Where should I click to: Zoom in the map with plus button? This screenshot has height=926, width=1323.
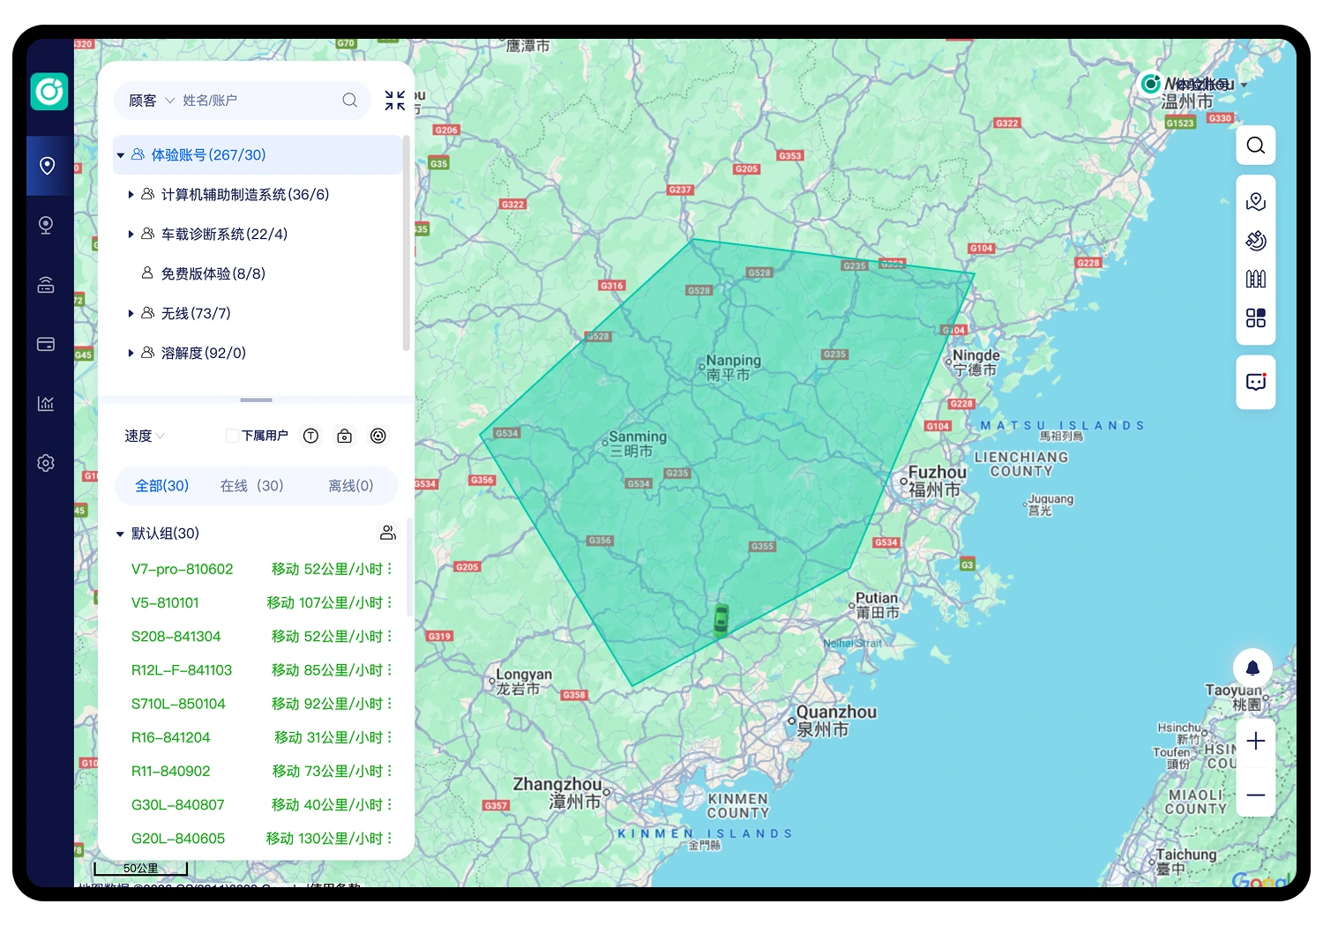tap(1255, 741)
